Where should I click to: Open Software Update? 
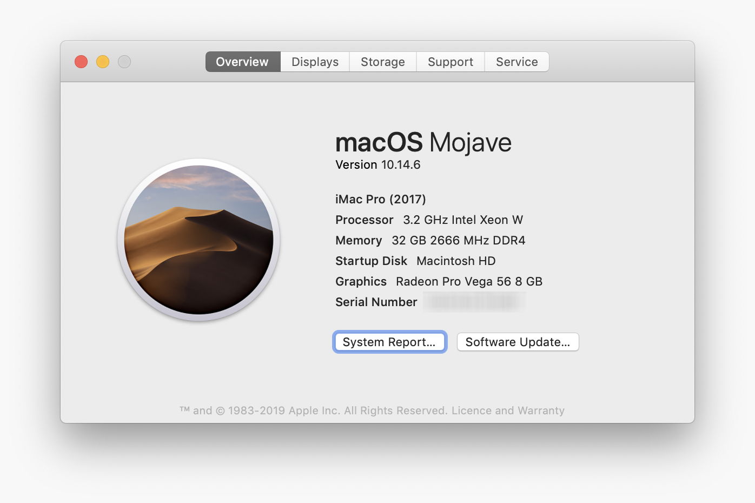[518, 342]
